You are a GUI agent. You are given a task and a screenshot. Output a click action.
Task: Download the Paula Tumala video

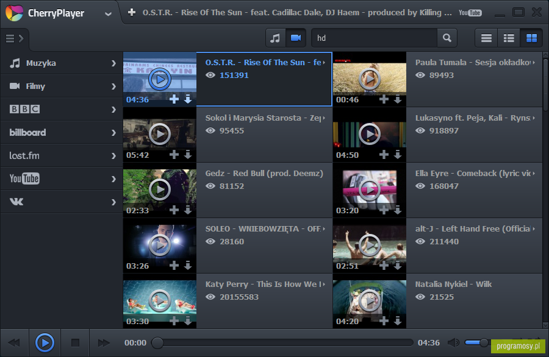[x=398, y=99]
